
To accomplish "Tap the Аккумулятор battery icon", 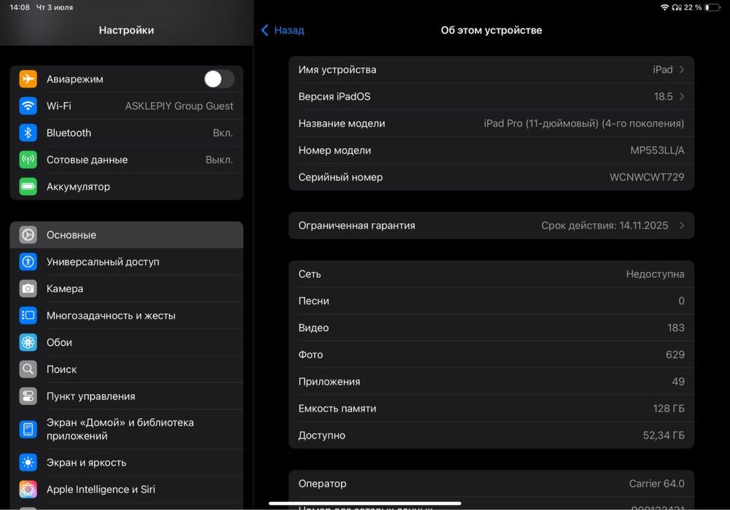I will (28, 187).
